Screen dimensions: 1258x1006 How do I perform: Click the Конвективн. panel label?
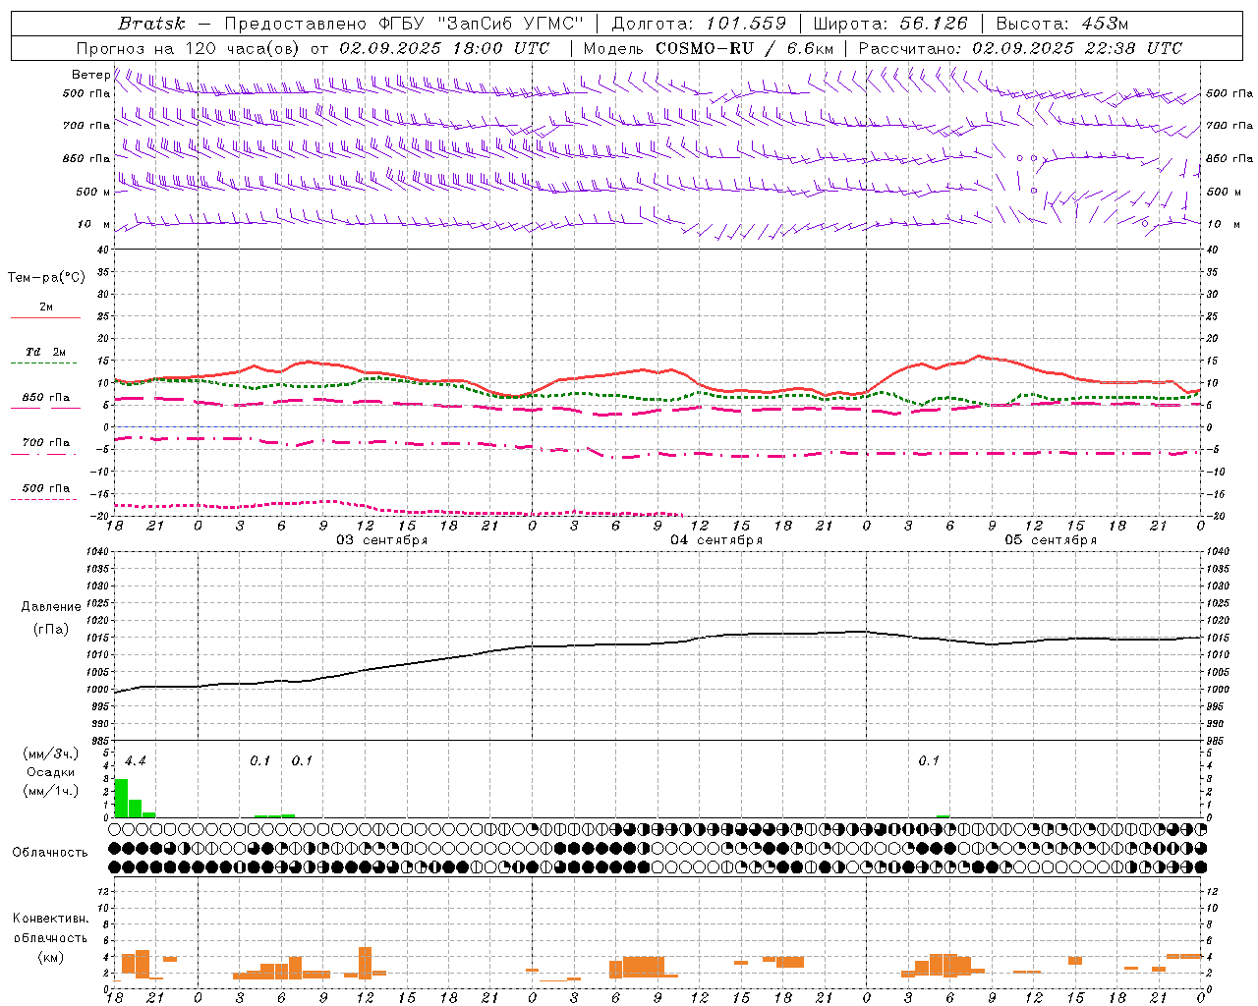pos(50,919)
